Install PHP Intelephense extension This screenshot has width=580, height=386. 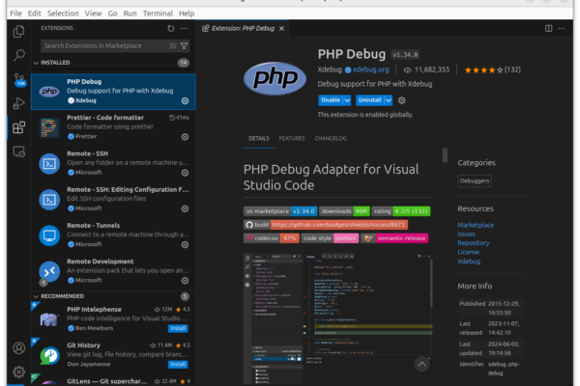point(178,328)
